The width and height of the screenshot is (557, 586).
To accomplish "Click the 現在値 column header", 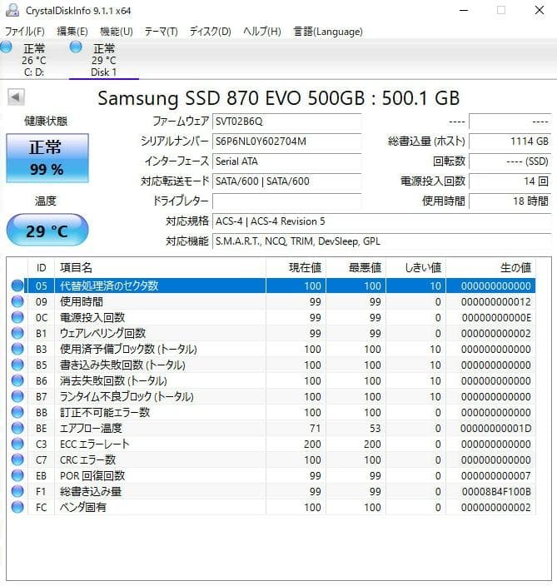I will coord(296,267).
